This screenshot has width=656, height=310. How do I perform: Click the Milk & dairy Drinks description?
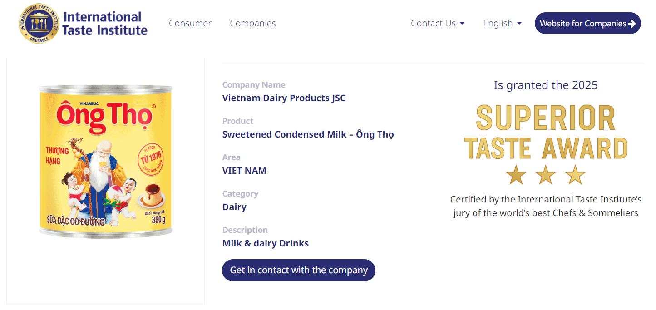pyautogui.click(x=266, y=243)
